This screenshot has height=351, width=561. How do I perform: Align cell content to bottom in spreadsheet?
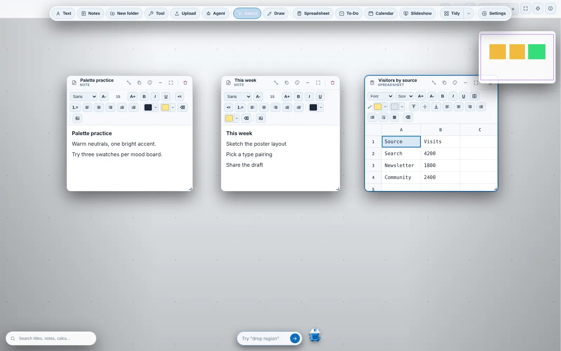(x=436, y=107)
